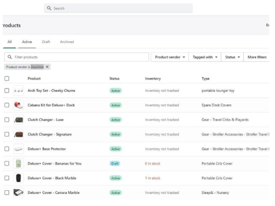
Task: Switch to the Draft products tab
Action: [x=46, y=42]
